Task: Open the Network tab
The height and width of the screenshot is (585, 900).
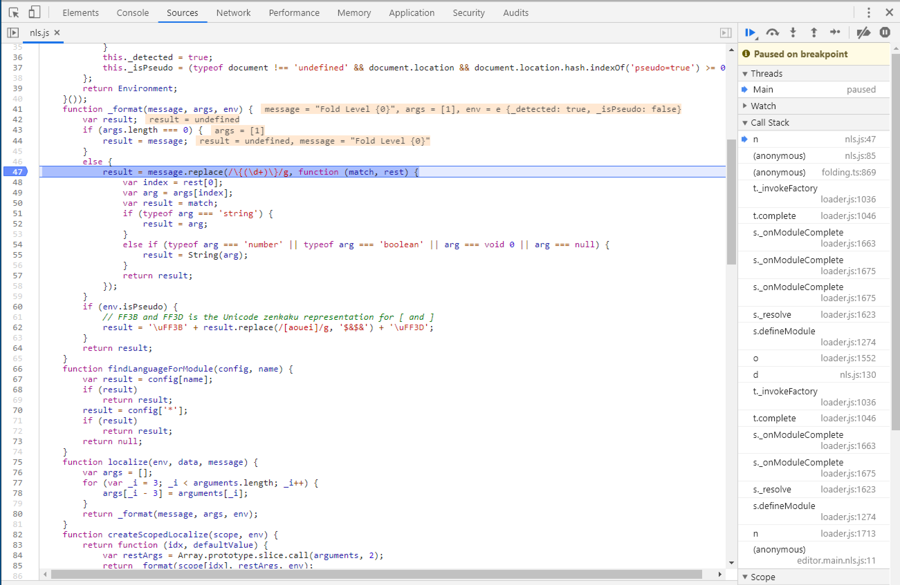Action: click(233, 13)
